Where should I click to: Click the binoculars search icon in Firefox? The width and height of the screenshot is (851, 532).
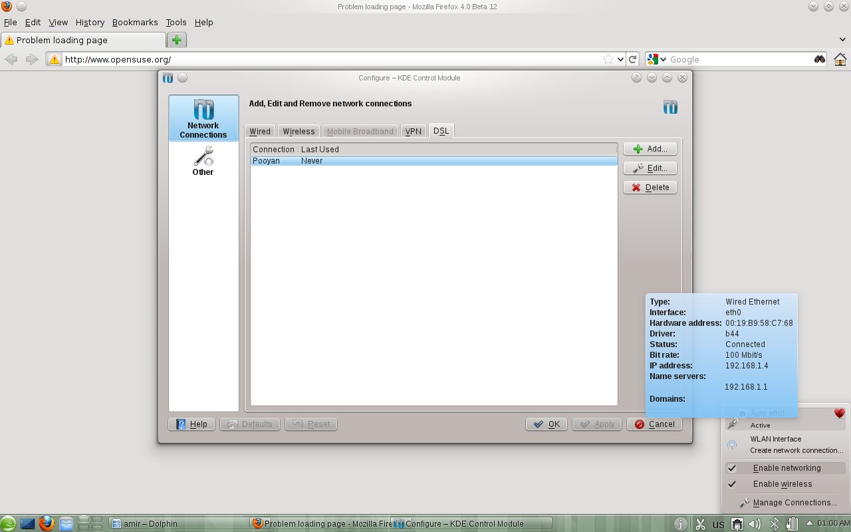pyautogui.click(x=820, y=59)
